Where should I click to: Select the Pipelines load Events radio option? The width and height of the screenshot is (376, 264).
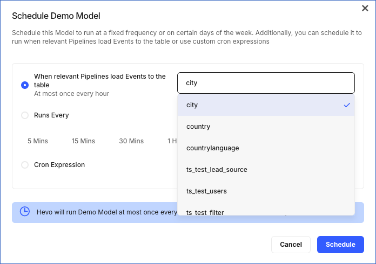[x=25, y=85]
